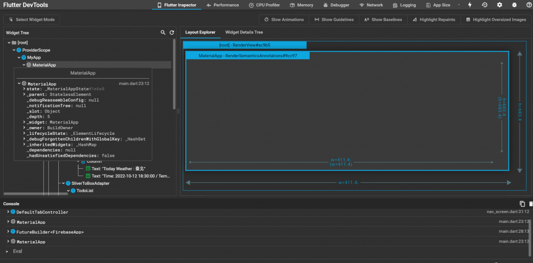Collapse the ProviderScope node chevron
The image size is (533, 263).
[x=14, y=50]
